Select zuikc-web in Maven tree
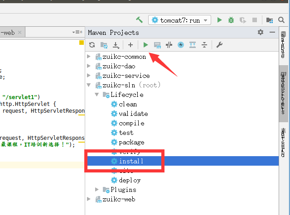 [119, 199]
